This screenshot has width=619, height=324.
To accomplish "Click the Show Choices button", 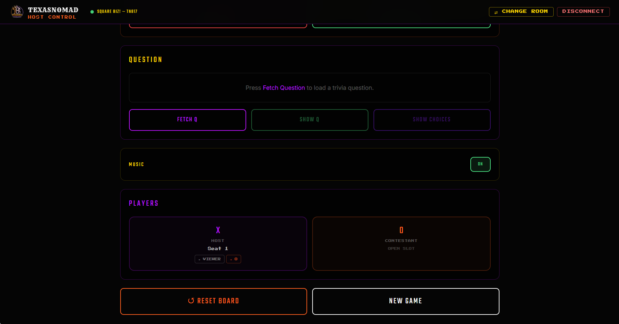I will [x=432, y=120].
